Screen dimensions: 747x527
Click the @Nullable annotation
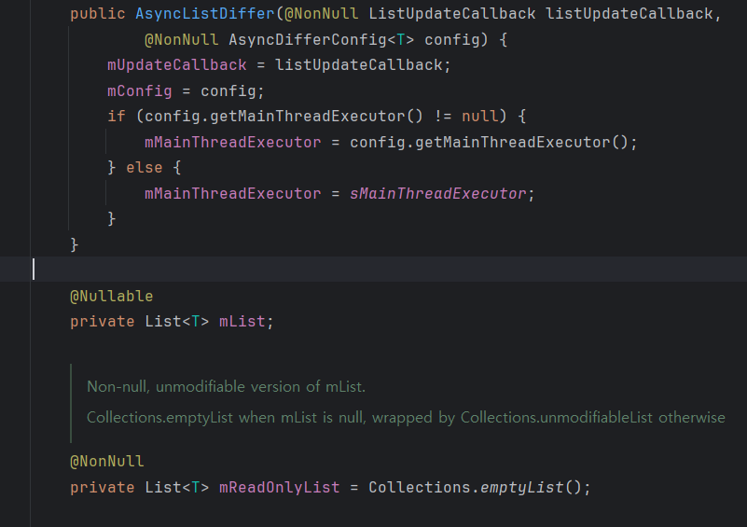point(112,297)
